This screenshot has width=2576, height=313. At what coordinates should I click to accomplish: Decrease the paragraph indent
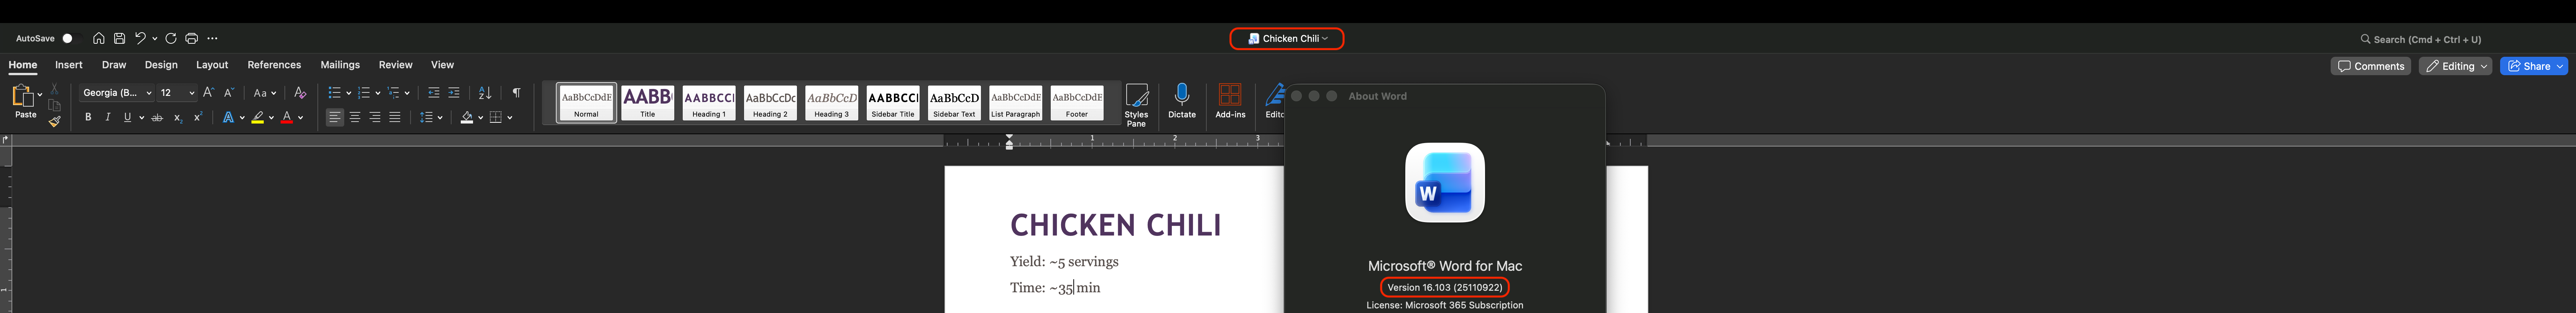coord(434,93)
